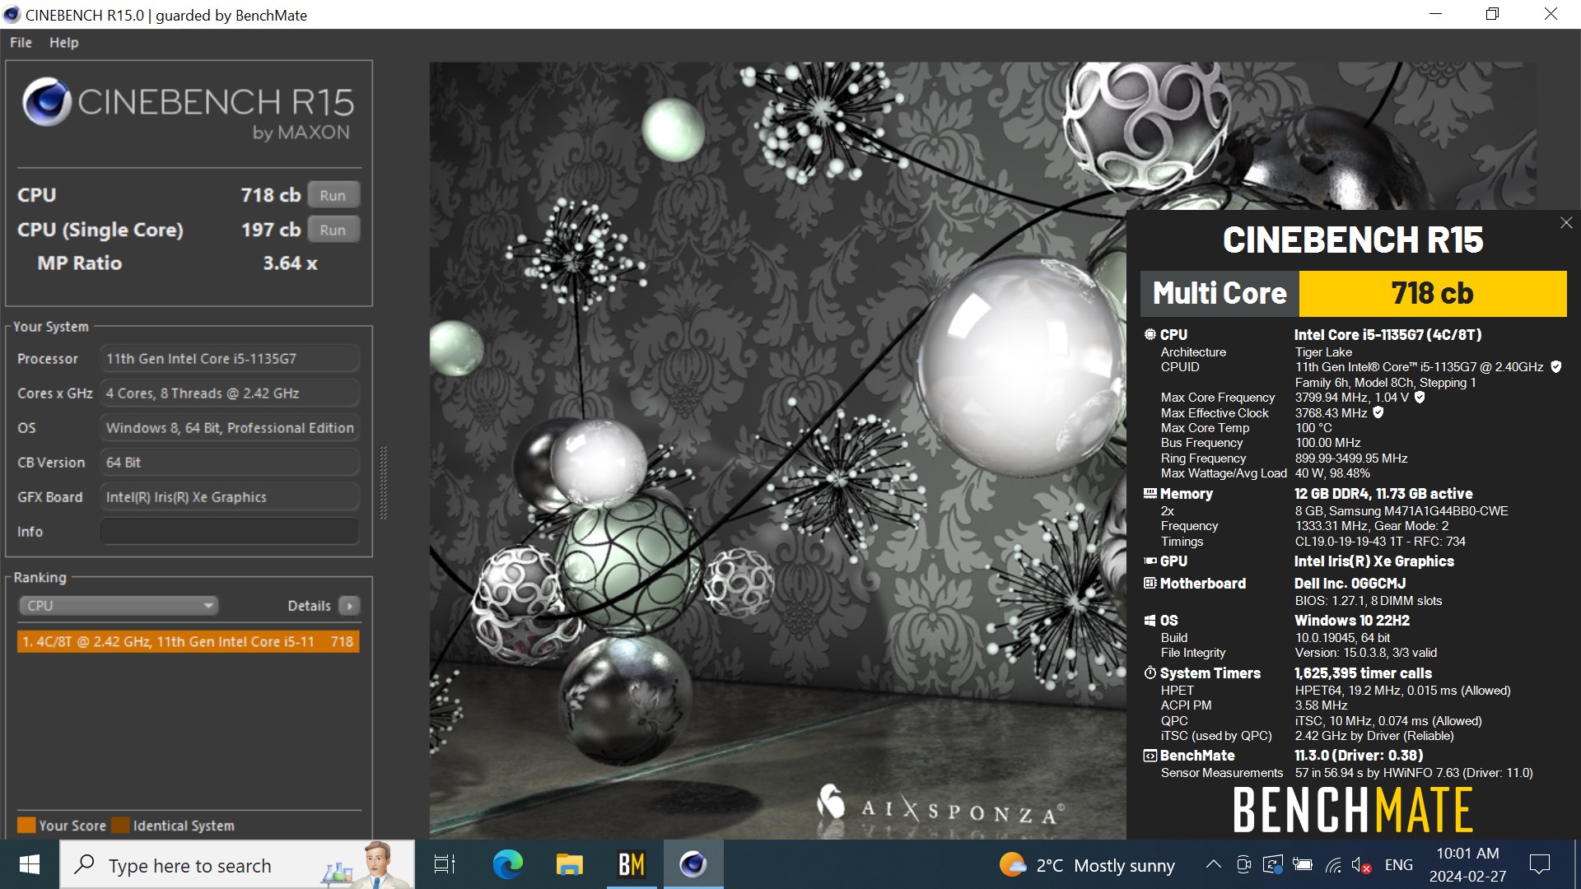The image size is (1581, 889).
Task: Click the Windows 10 22H2 text
Action: tap(1352, 621)
